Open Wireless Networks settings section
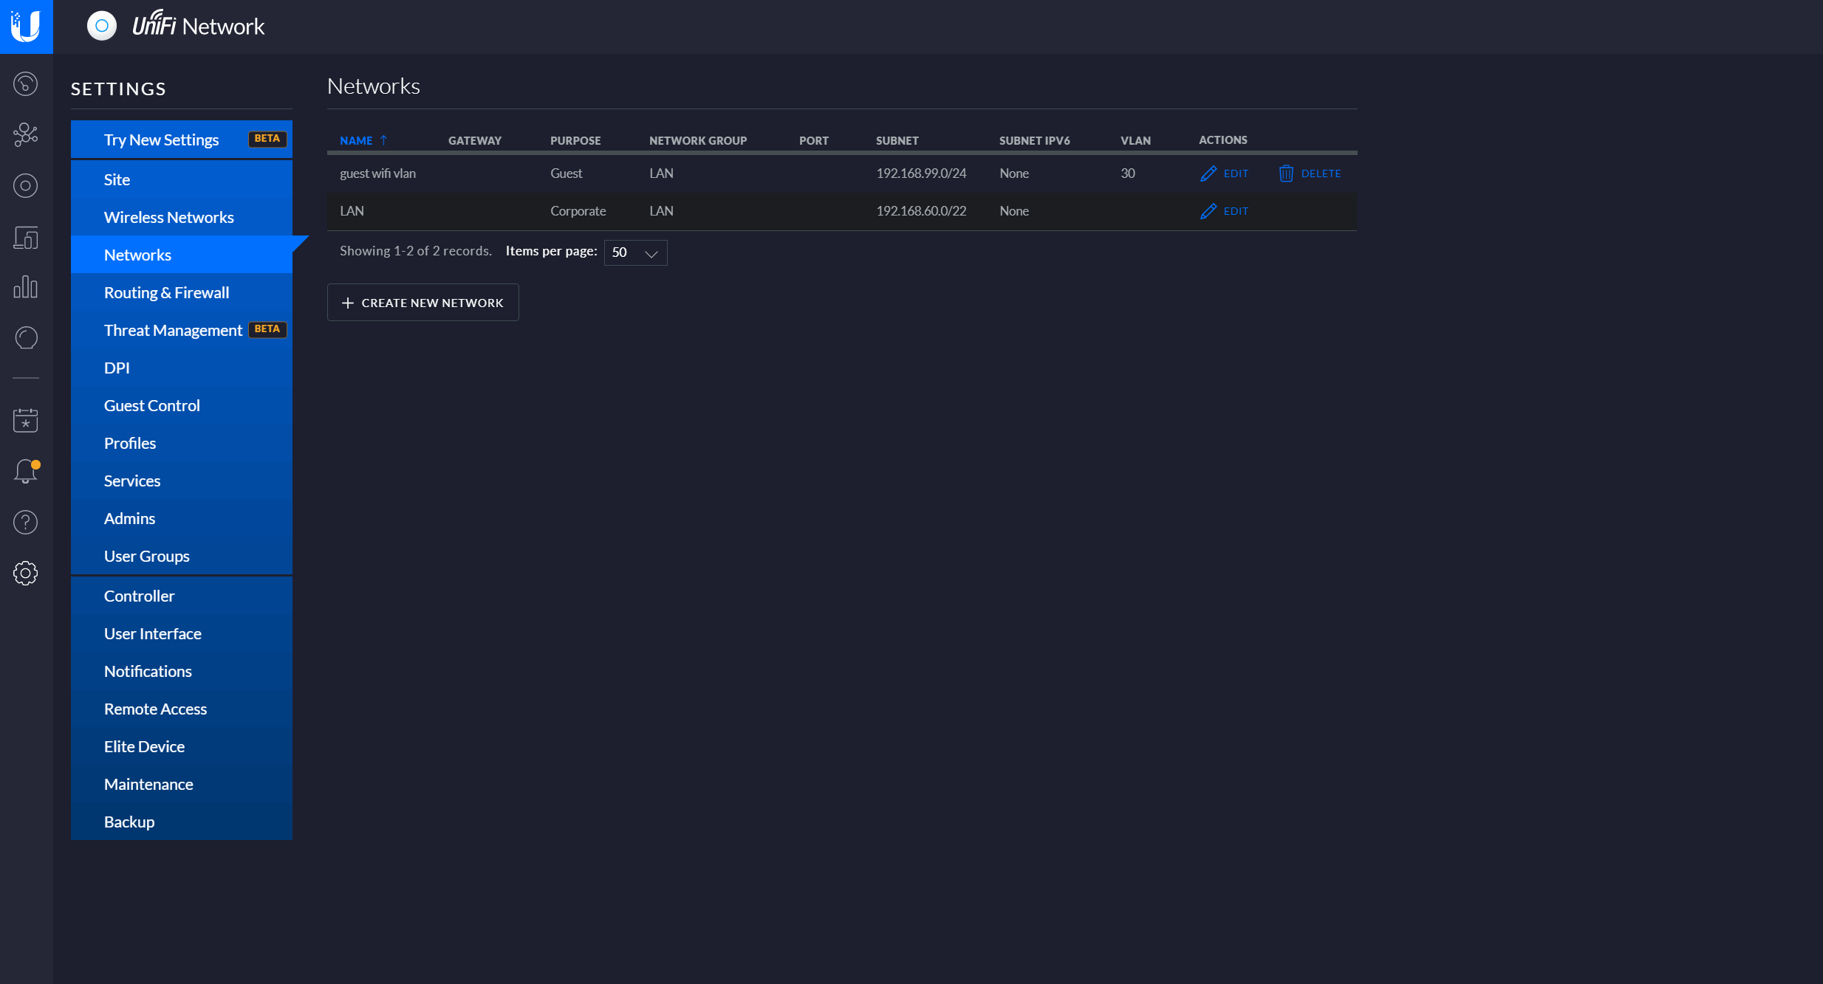This screenshot has width=1823, height=984. [169, 217]
